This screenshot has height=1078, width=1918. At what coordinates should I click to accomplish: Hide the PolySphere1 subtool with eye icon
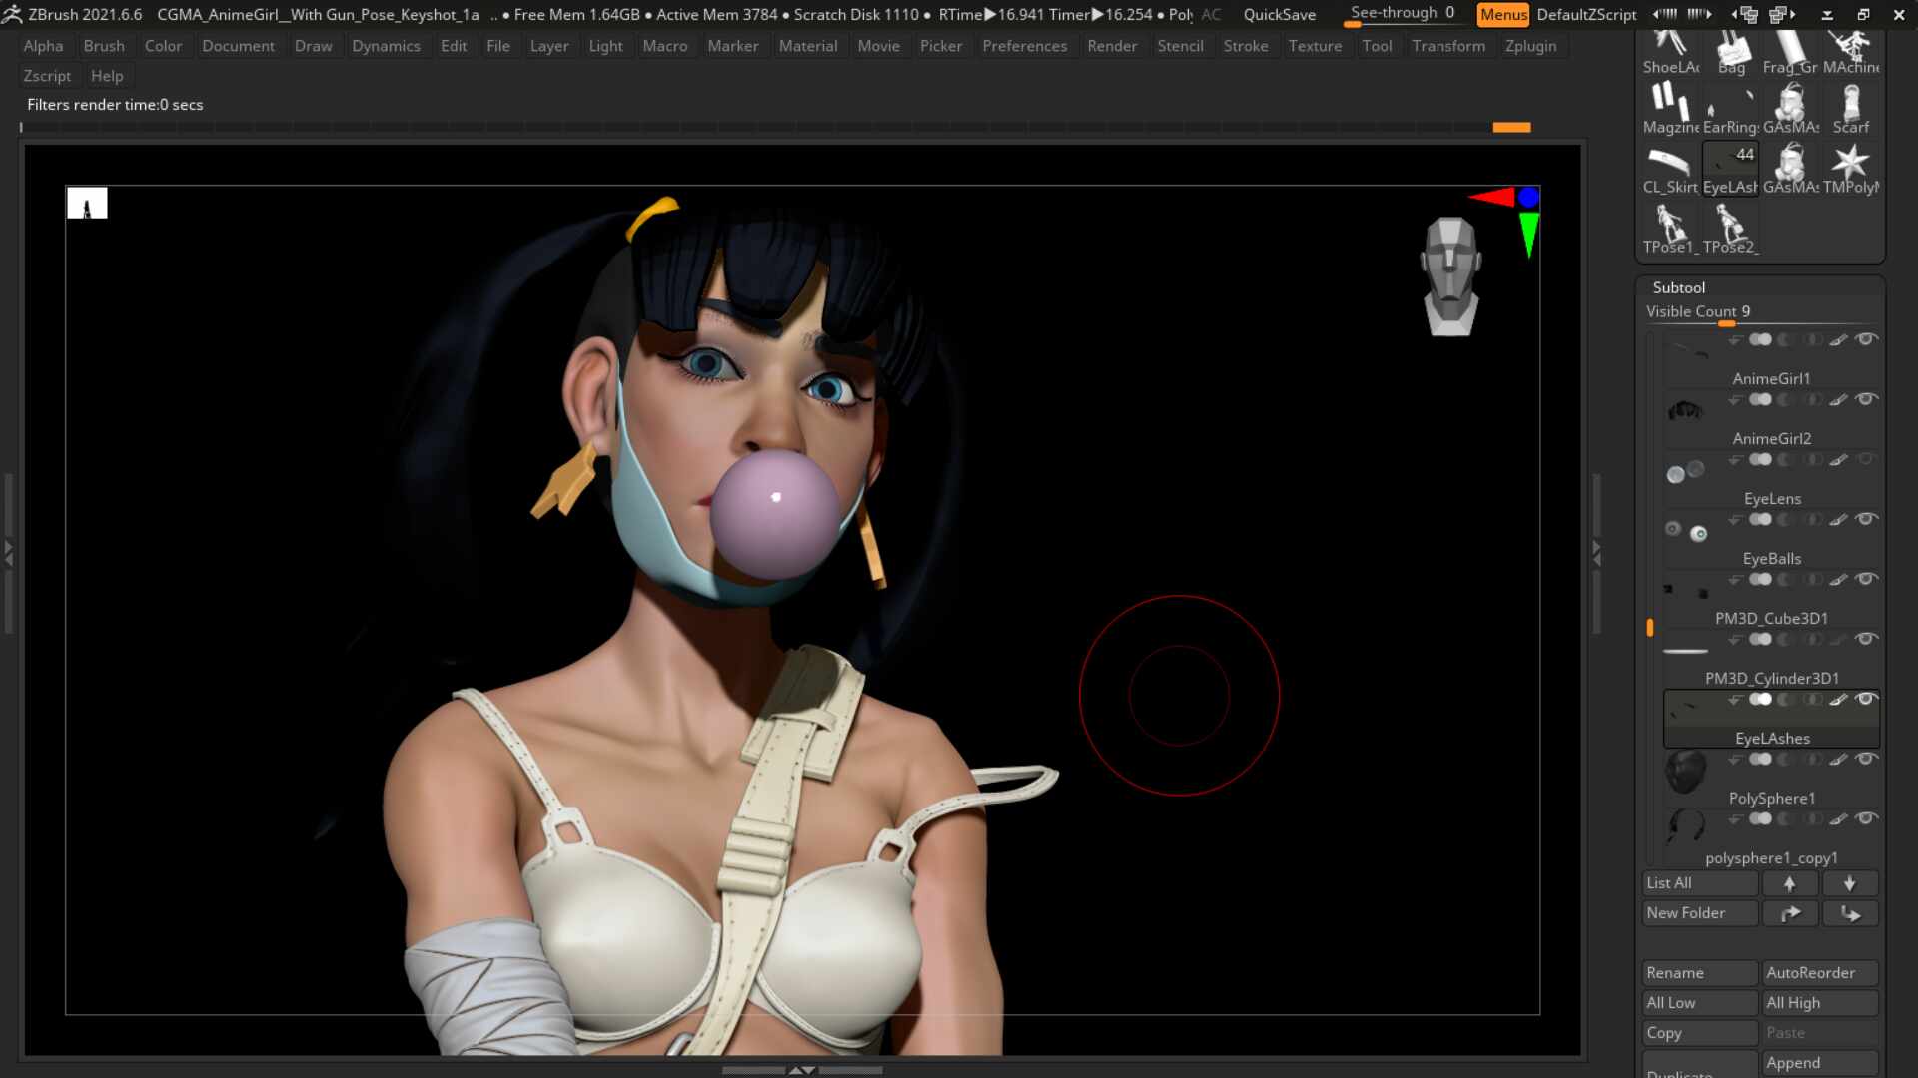coord(1865,760)
